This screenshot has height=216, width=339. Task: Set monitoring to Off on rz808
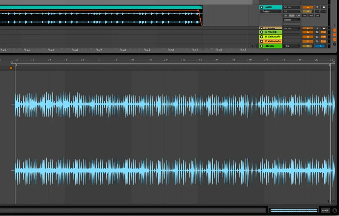298,16
